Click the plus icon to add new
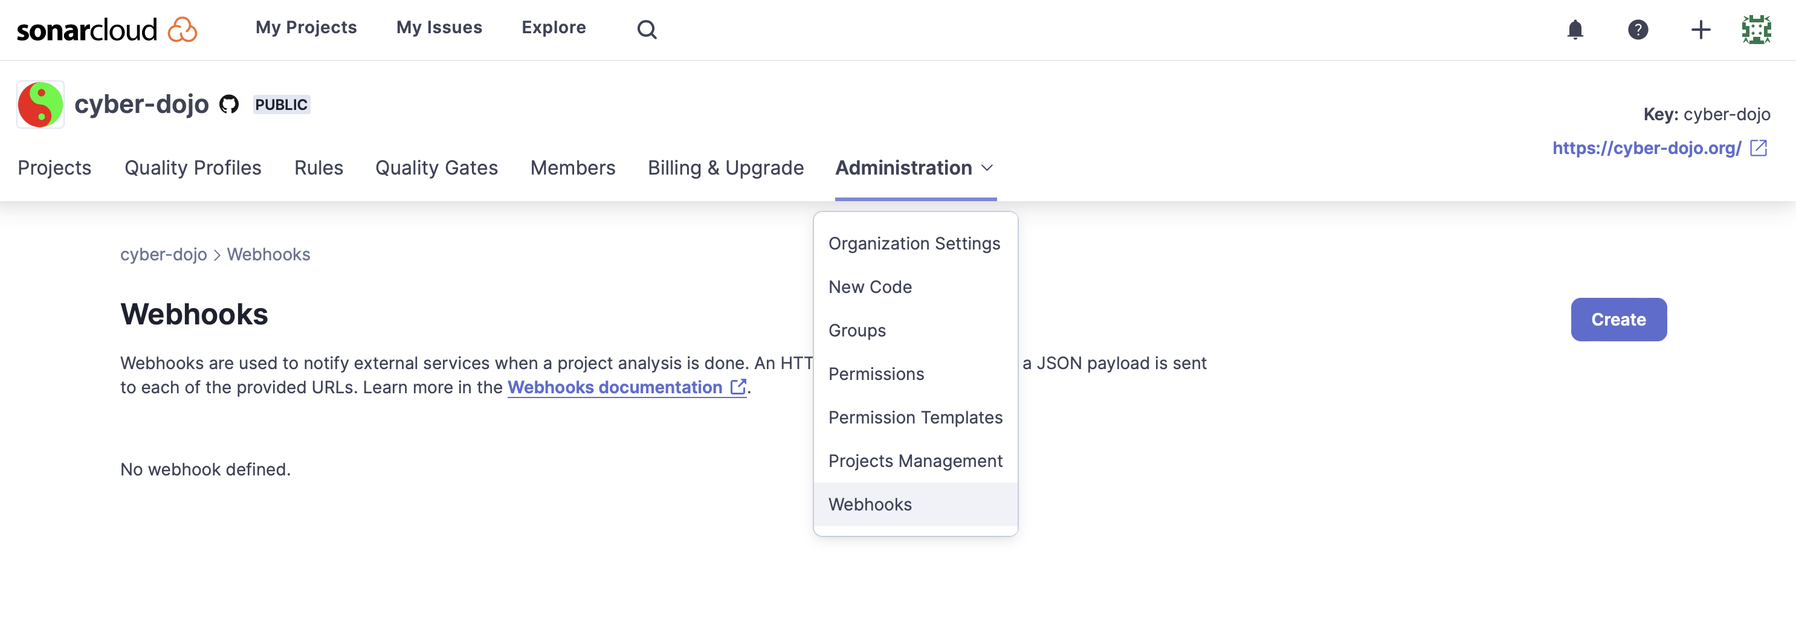Screen dimensions: 1796x621 point(1701,29)
